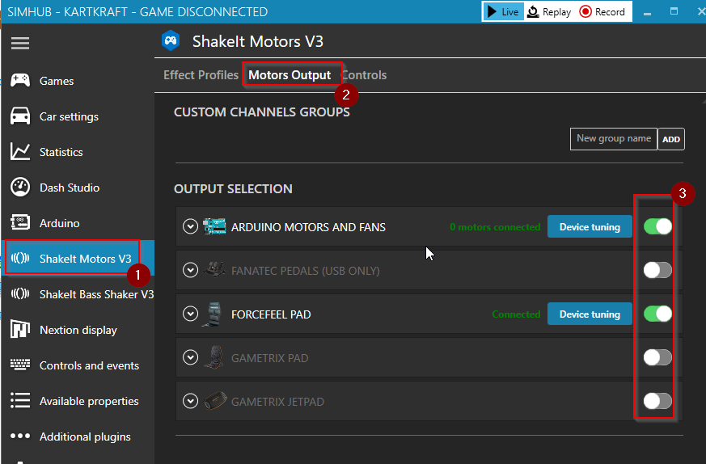This screenshot has width=706, height=464.
Task: Start Record mode
Action: [x=602, y=11]
